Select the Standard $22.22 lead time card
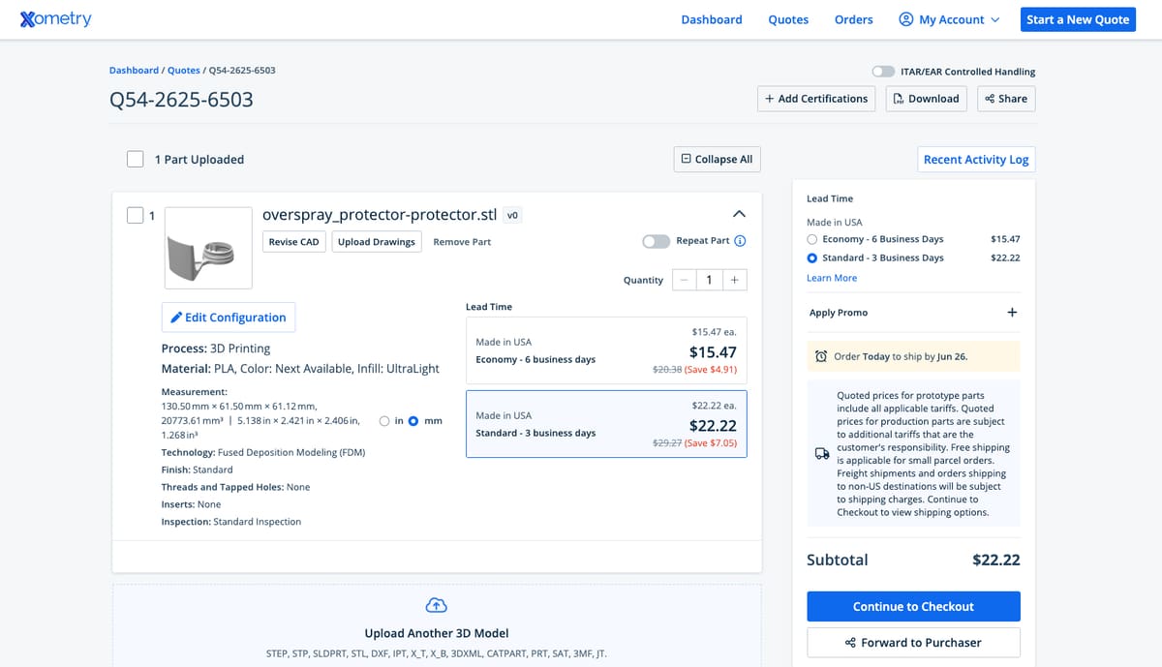Viewport: 1162px width, 667px height. pyautogui.click(x=606, y=424)
